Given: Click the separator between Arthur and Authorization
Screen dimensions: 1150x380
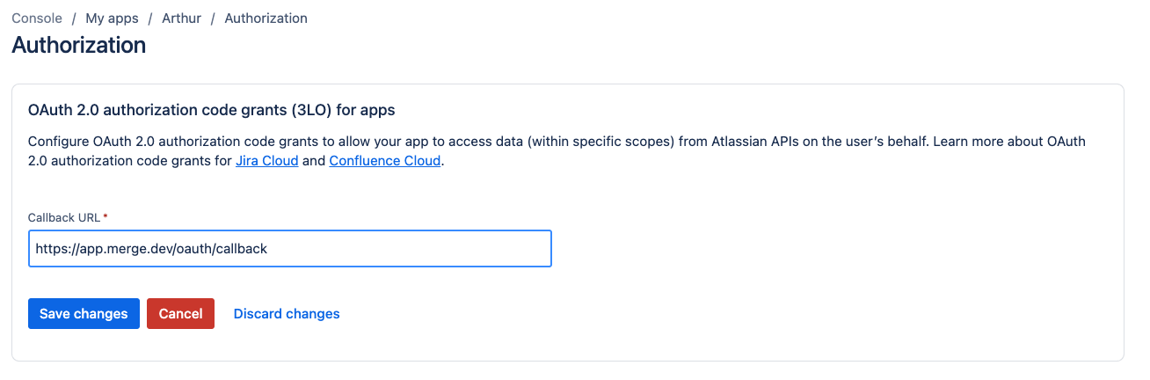Looking at the screenshot, I should [x=213, y=18].
